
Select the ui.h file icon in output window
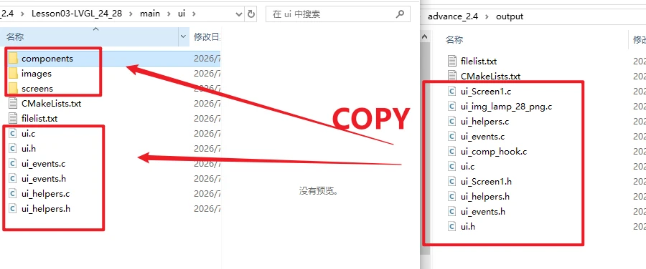[452, 226]
